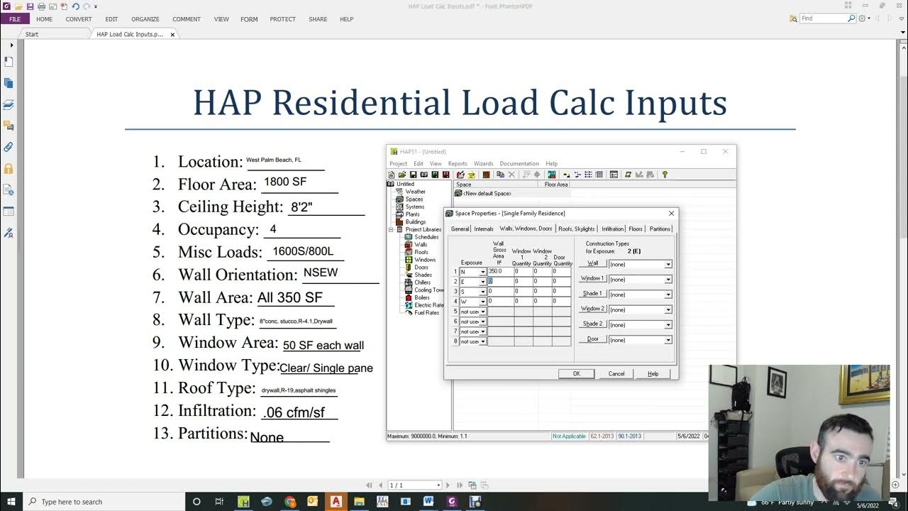Switch to the General tab in Space Properties
Viewport: 908px width, 511px height.
[460, 229]
